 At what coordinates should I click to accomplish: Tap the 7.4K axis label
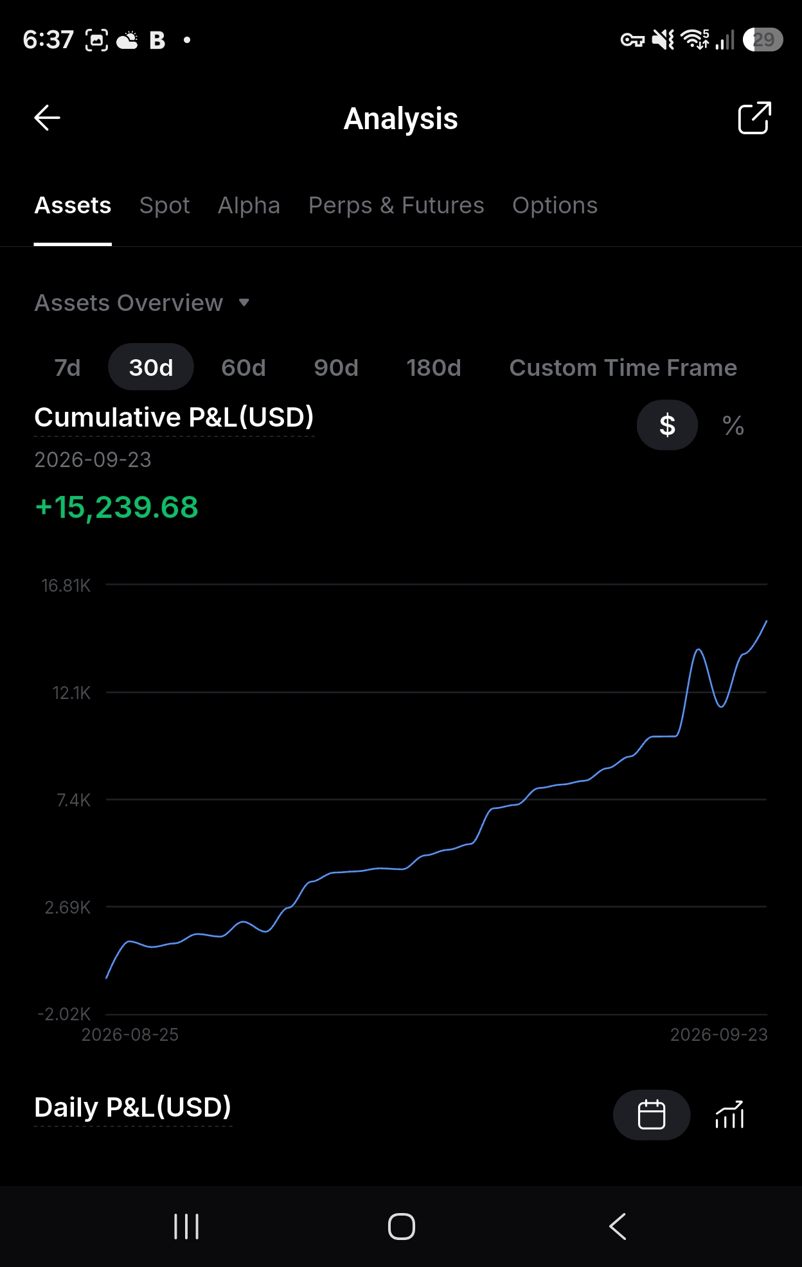pos(73,800)
